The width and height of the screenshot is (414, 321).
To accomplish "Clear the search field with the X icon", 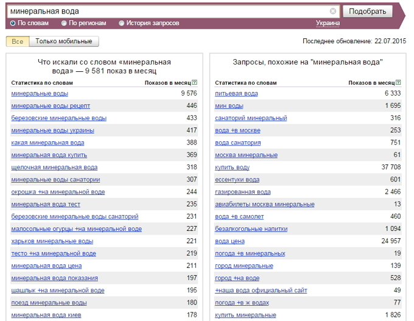I will pos(333,11).
